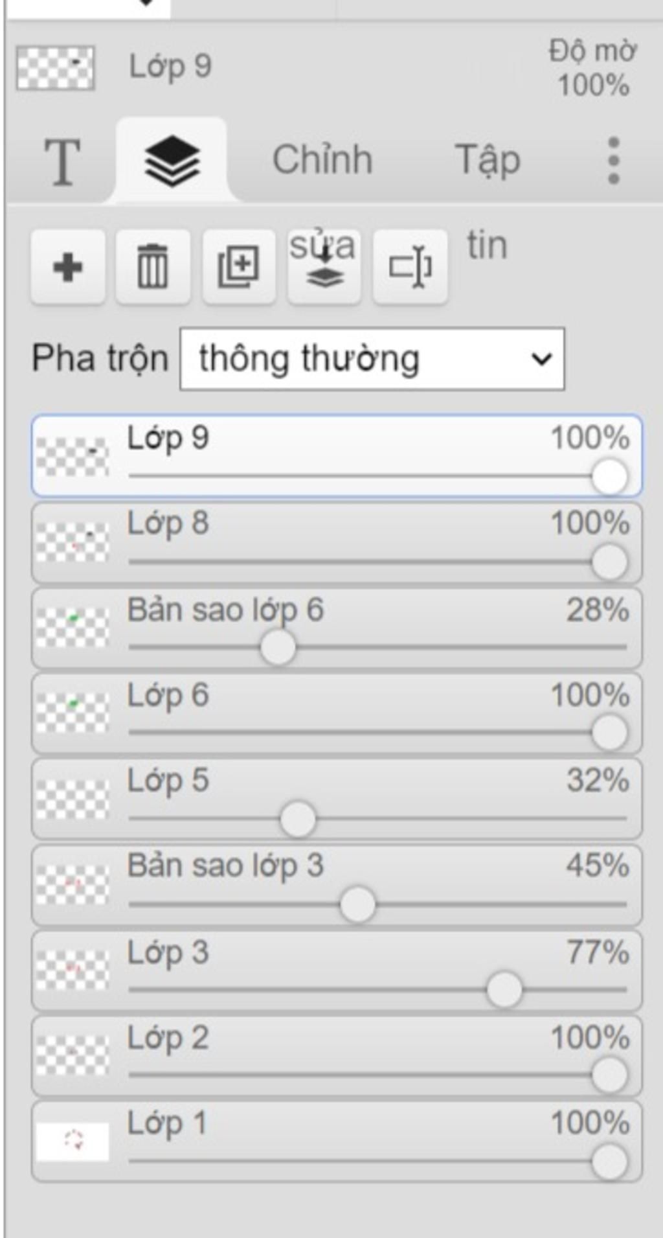This screenshot has height=1238, width=663.
Task: Click the Lớp 6 layer thumbnail
Action: tap(72, 713)
